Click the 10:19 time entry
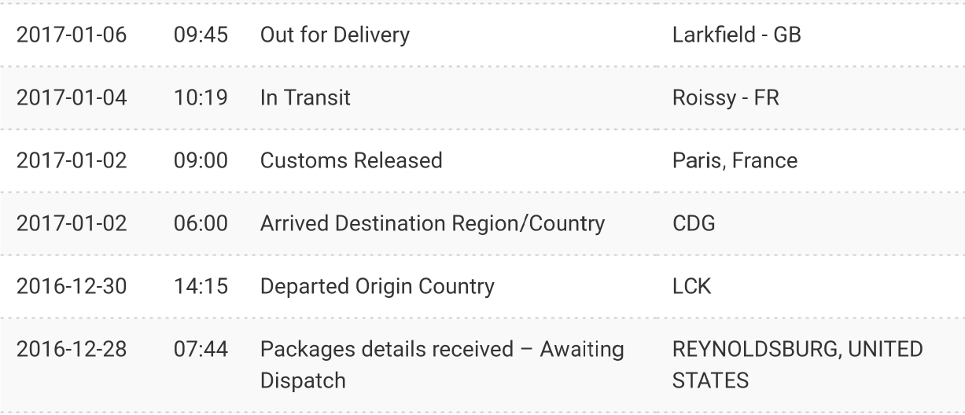This screenshot has width=965, height=415. tap(201, 98)
